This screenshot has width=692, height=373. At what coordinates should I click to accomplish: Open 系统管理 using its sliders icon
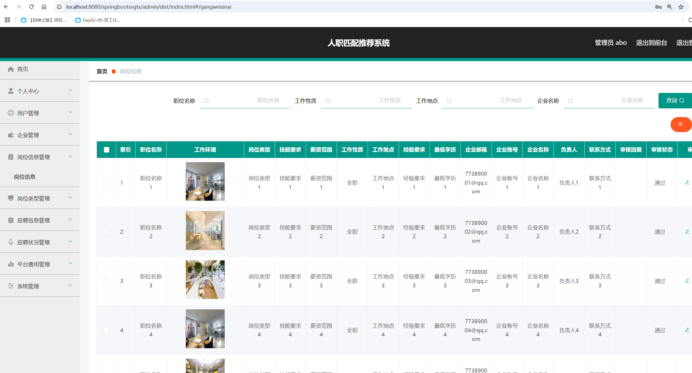point(11,286)
